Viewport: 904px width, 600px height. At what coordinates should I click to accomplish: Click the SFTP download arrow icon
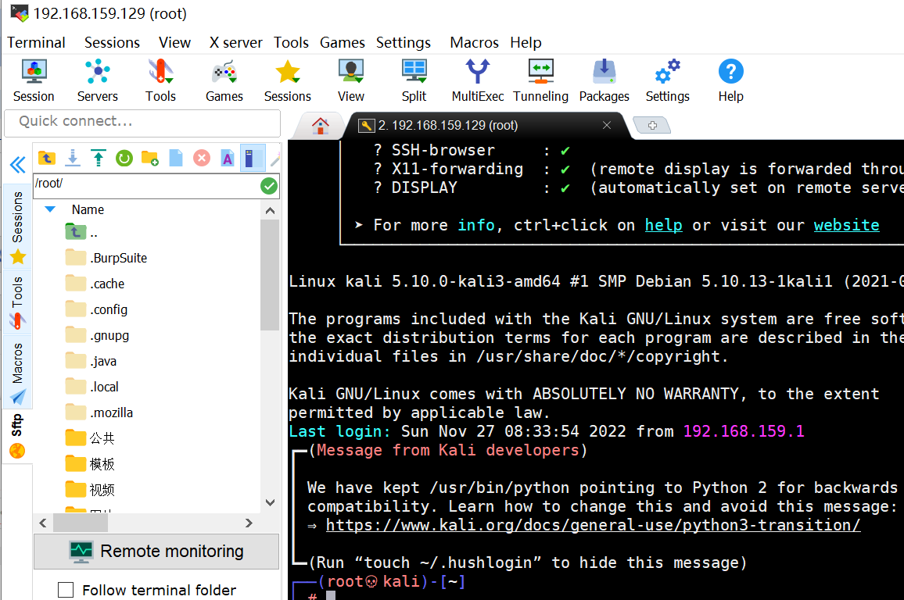pos(73,158)
